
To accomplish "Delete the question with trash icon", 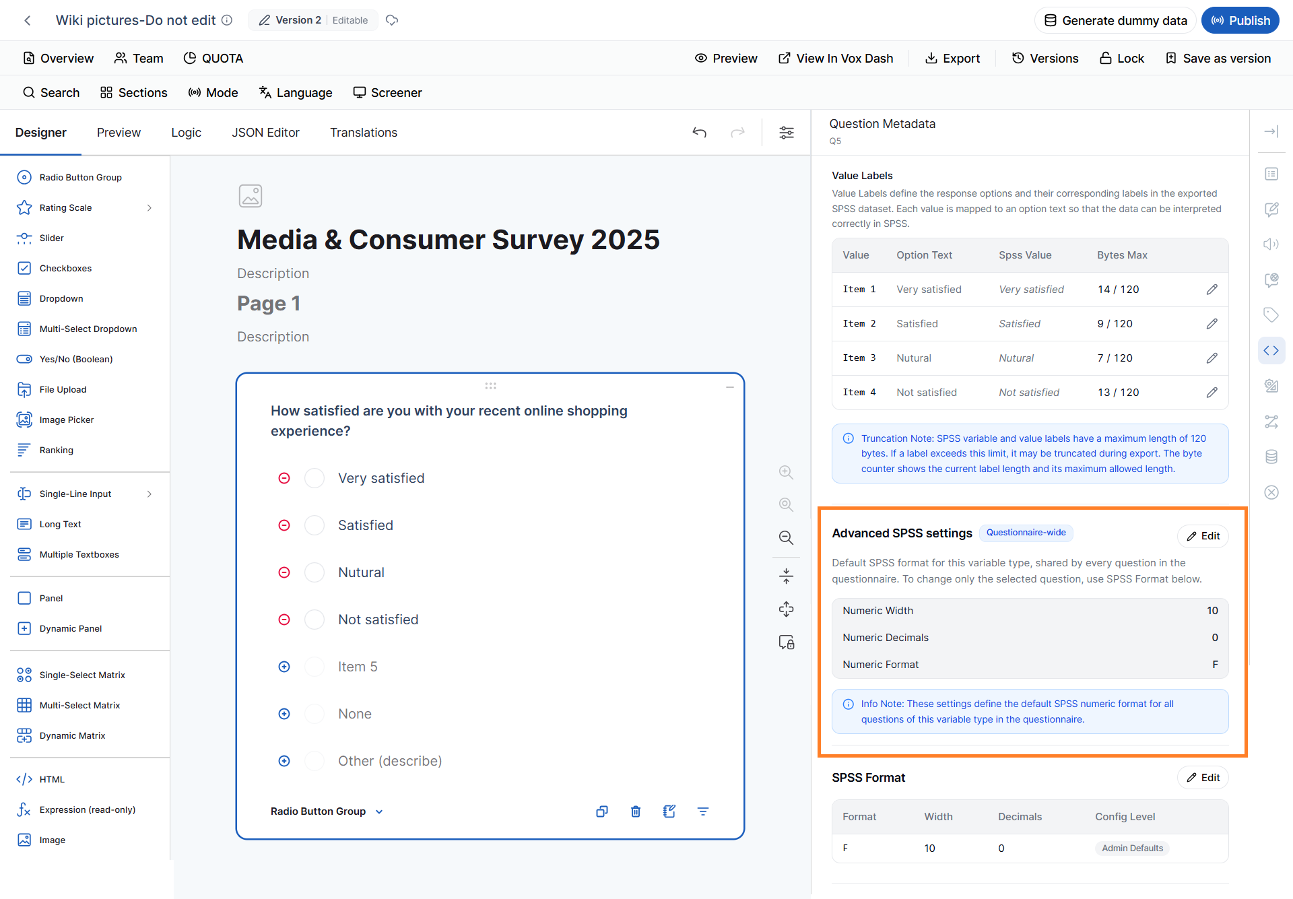I will (x=635, y=811).
